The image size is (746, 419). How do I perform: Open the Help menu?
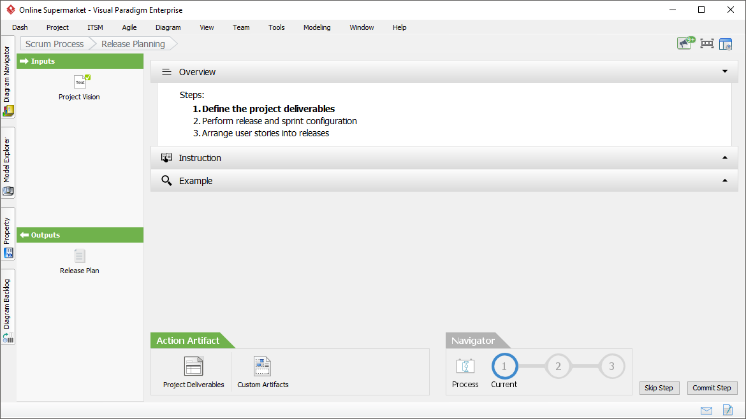click(x=399, y=27)
